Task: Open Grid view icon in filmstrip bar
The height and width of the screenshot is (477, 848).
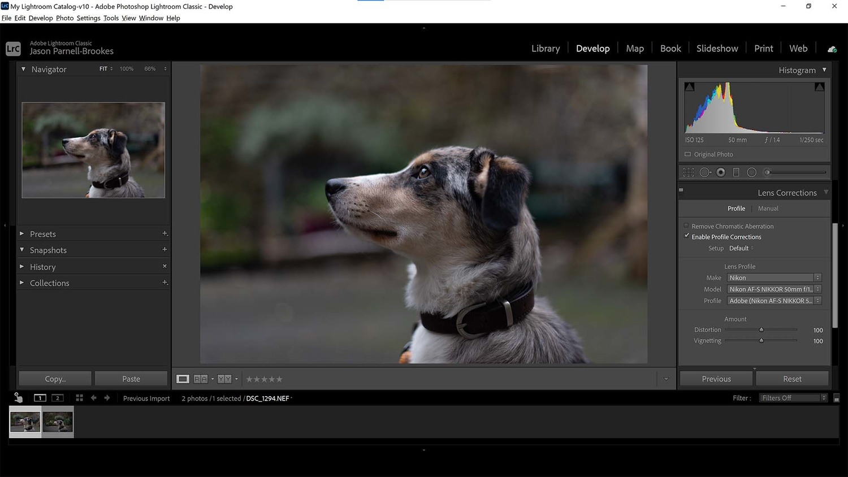Action: click(x=79, y=398)
